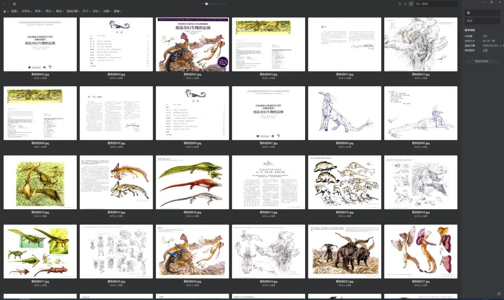Select thumbnail 朋有信011.jpg
504x300 pixels.
coord(345,44)
